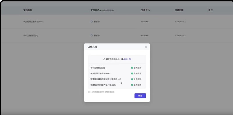Open 未支付第三者车损.docx in the document table
The image size is (233, 115).
click(x=33, y=22)
